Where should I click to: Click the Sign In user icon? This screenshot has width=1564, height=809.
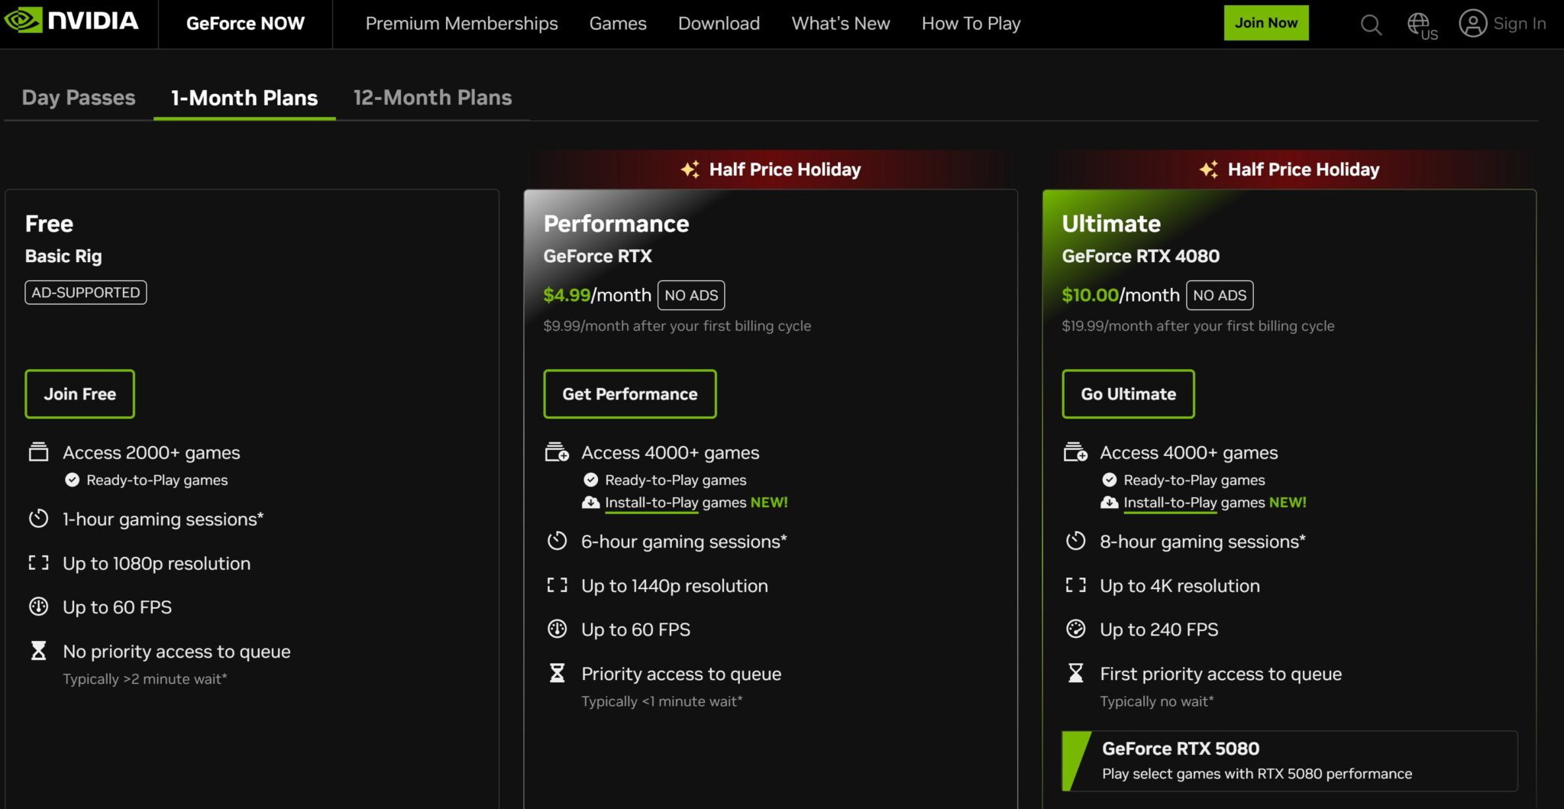click(x=1473, y=24)
